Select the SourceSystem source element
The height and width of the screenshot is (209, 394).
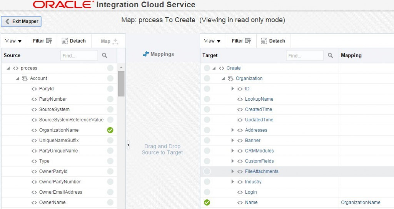[54, 109]
